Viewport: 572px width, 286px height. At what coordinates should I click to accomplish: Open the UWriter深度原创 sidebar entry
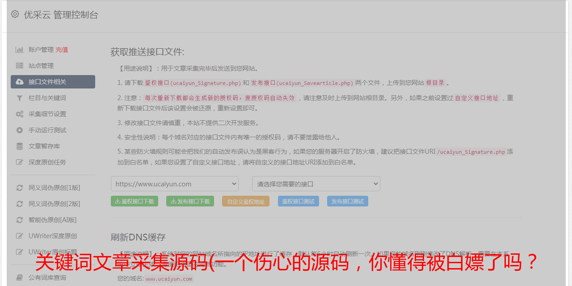53,236
